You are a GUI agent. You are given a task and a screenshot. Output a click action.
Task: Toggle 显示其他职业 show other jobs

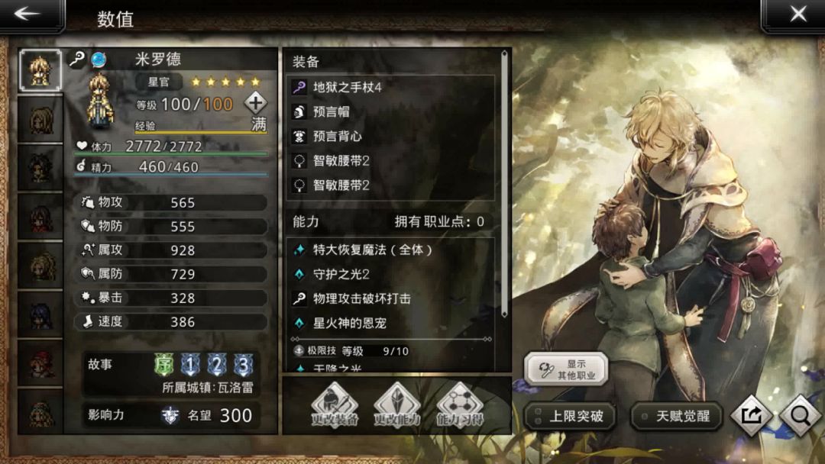(x=566, y=369)
